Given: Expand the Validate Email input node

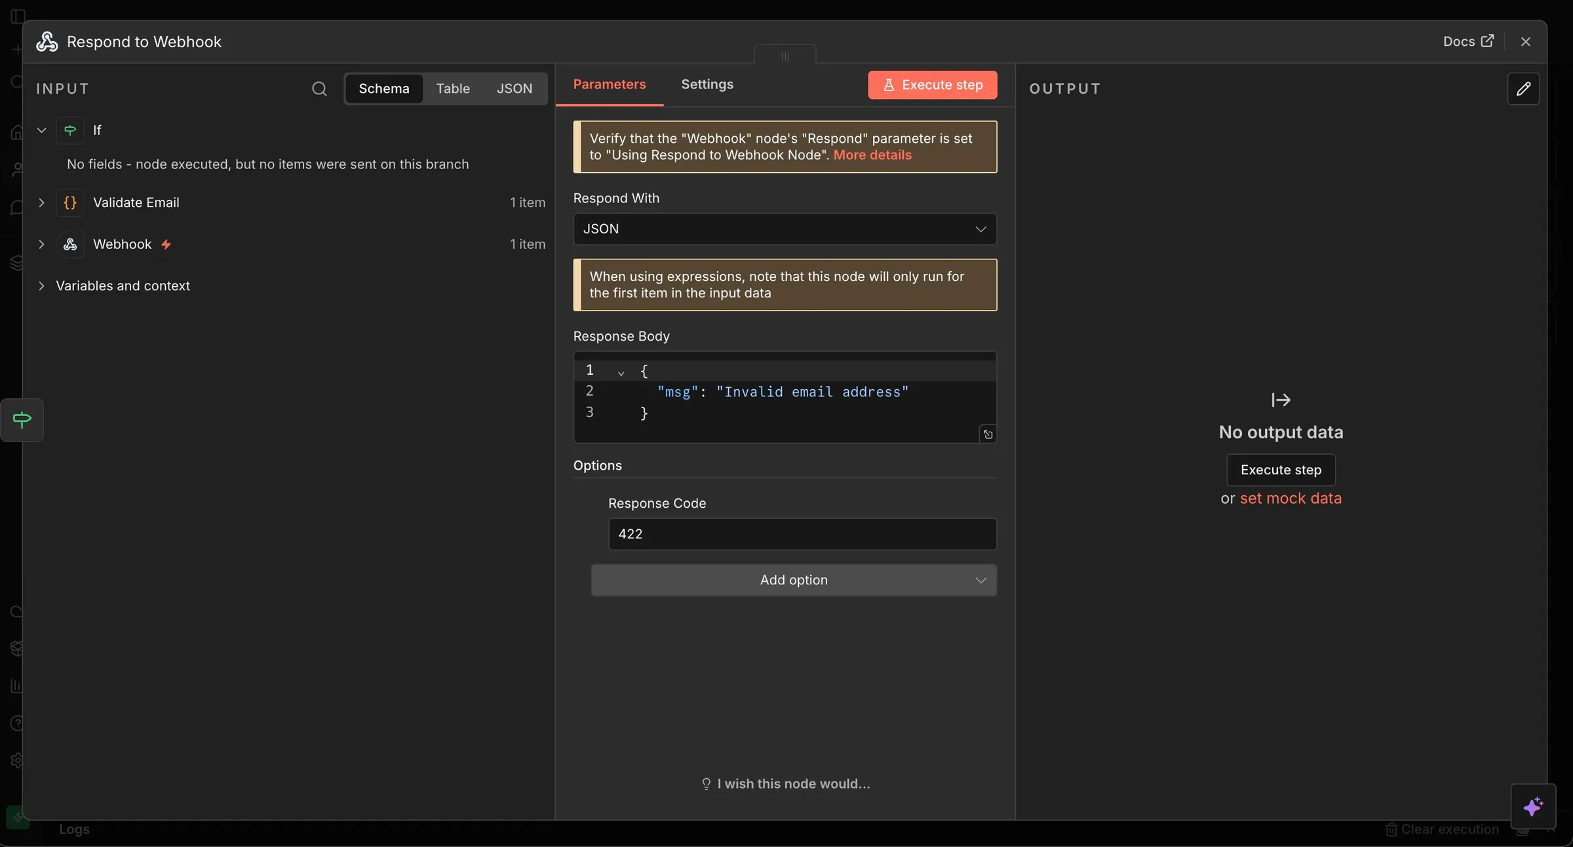Looking at the screenshot, I should pyautogui.click(x=41, y=202).
